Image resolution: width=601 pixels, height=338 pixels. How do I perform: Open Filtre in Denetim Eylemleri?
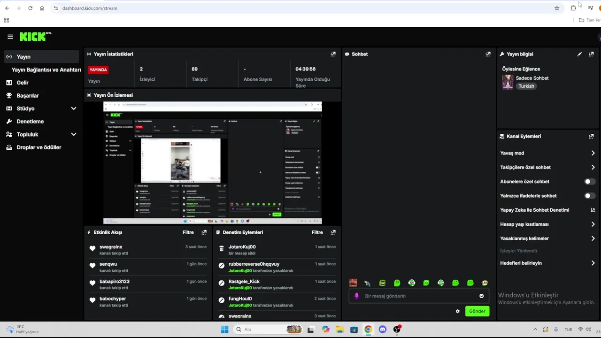coord(317,232)
